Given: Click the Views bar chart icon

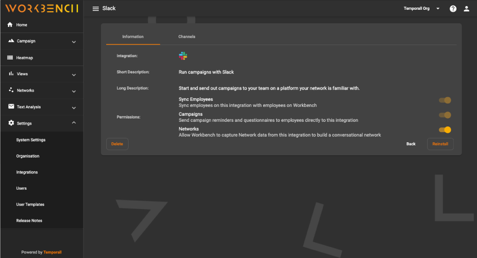Looking at the screenshot, I should coord(11,73).
